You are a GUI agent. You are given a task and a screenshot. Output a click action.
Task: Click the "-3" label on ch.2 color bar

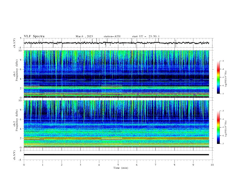tap(222, 111)
